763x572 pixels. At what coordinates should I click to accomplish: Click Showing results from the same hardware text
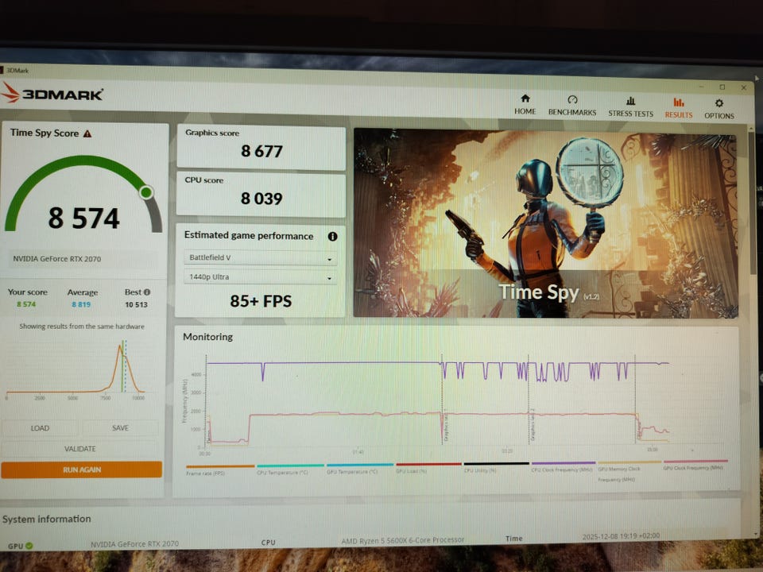tap(82, 327)
